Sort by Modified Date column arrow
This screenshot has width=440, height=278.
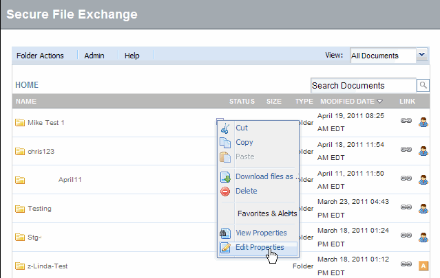point(379,102)
